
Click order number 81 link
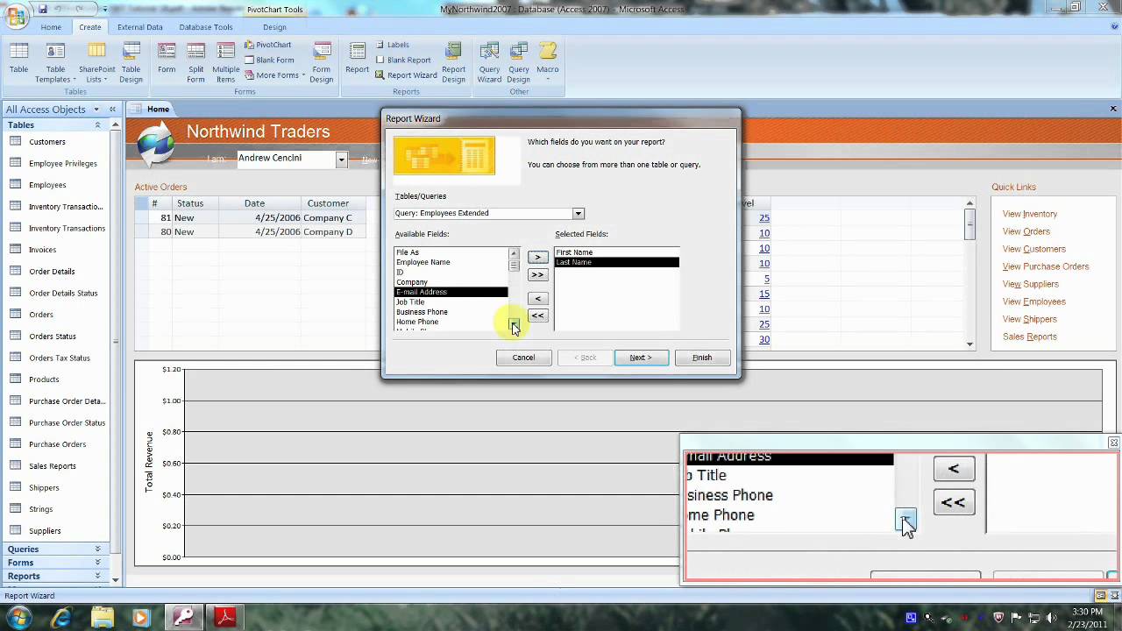pos(166,217)
